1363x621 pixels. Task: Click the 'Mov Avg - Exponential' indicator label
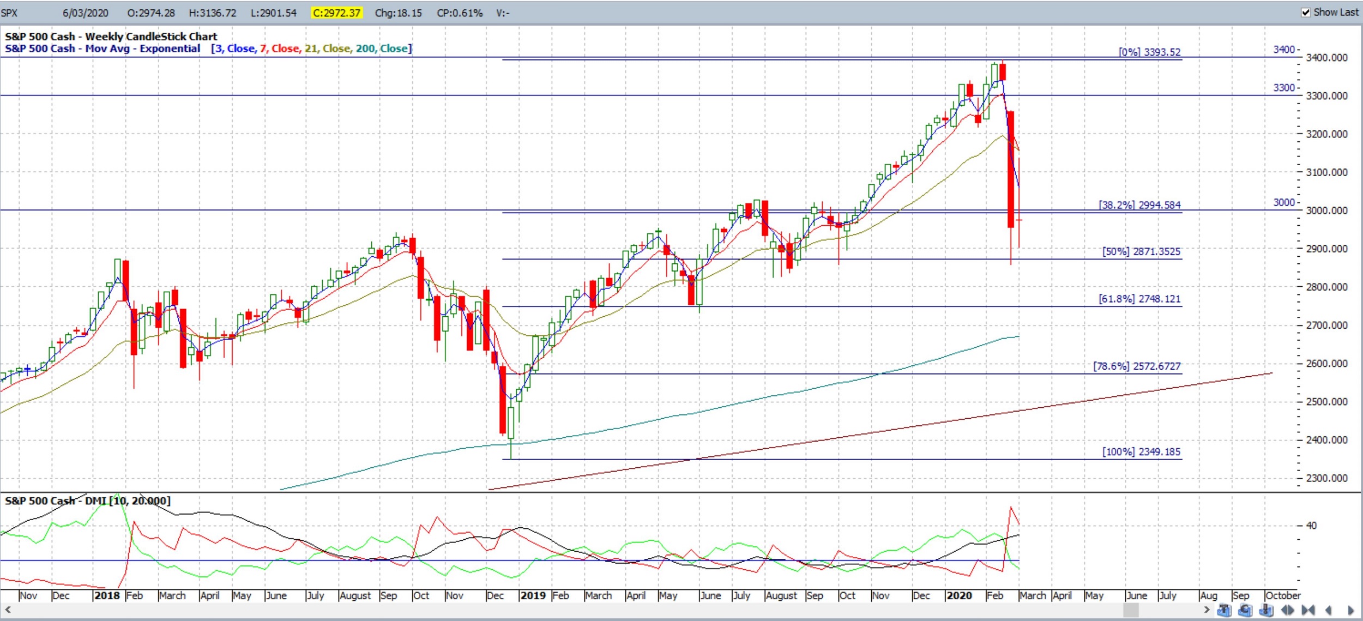coord(143,49)
